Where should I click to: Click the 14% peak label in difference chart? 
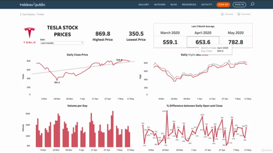click(164, 111)
